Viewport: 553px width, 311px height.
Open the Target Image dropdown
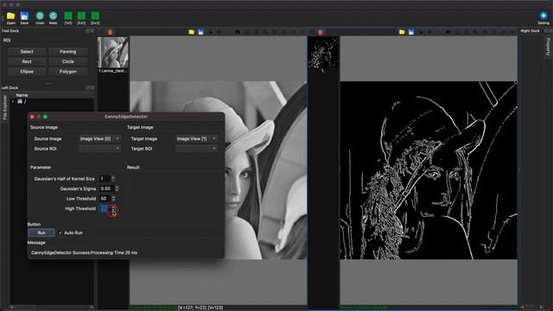pyautogui.click(x=196, y=139)
